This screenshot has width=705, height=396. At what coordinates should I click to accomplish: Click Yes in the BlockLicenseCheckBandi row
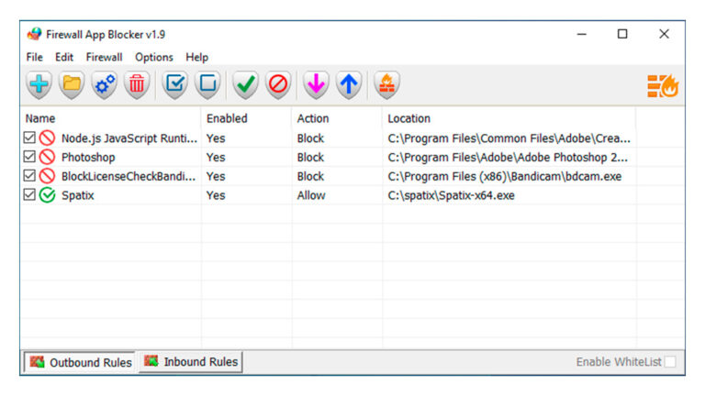click(216, 176)
